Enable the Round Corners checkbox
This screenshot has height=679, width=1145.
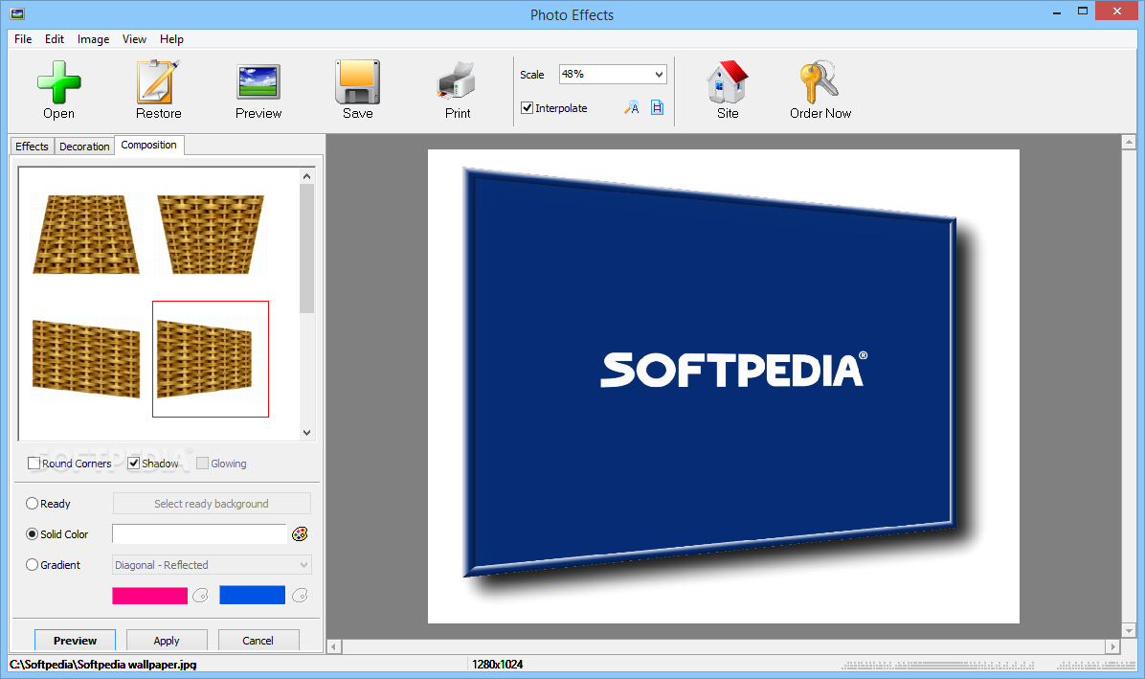click(x=34, y=463)
